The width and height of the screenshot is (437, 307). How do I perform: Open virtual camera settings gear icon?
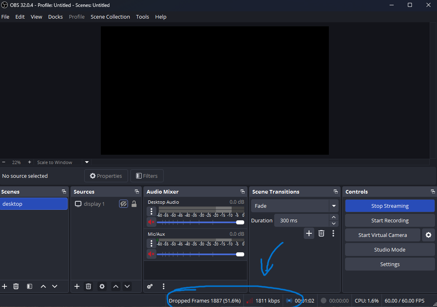pyautogui.click(x=428, y=235)
